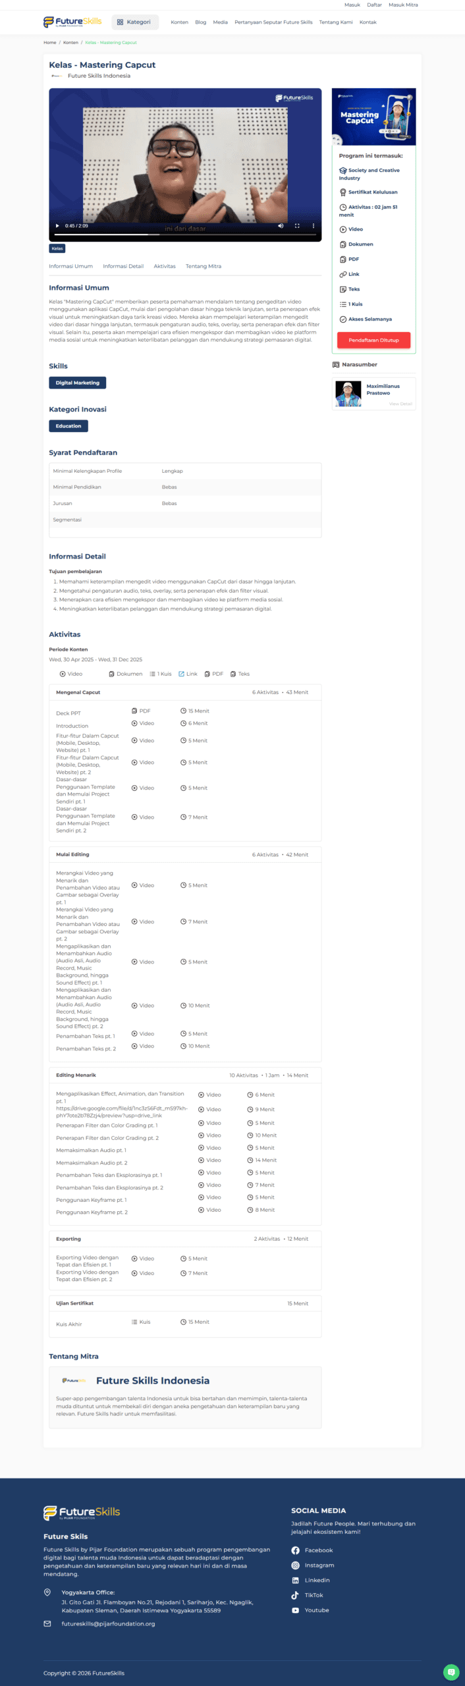
Task: Click futureskills@pijarfoundation.org email address
Action: pos(108,1623)
